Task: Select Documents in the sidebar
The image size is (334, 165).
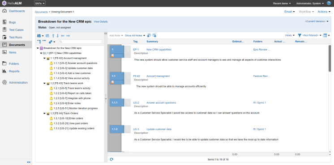Action: point(16,45)
